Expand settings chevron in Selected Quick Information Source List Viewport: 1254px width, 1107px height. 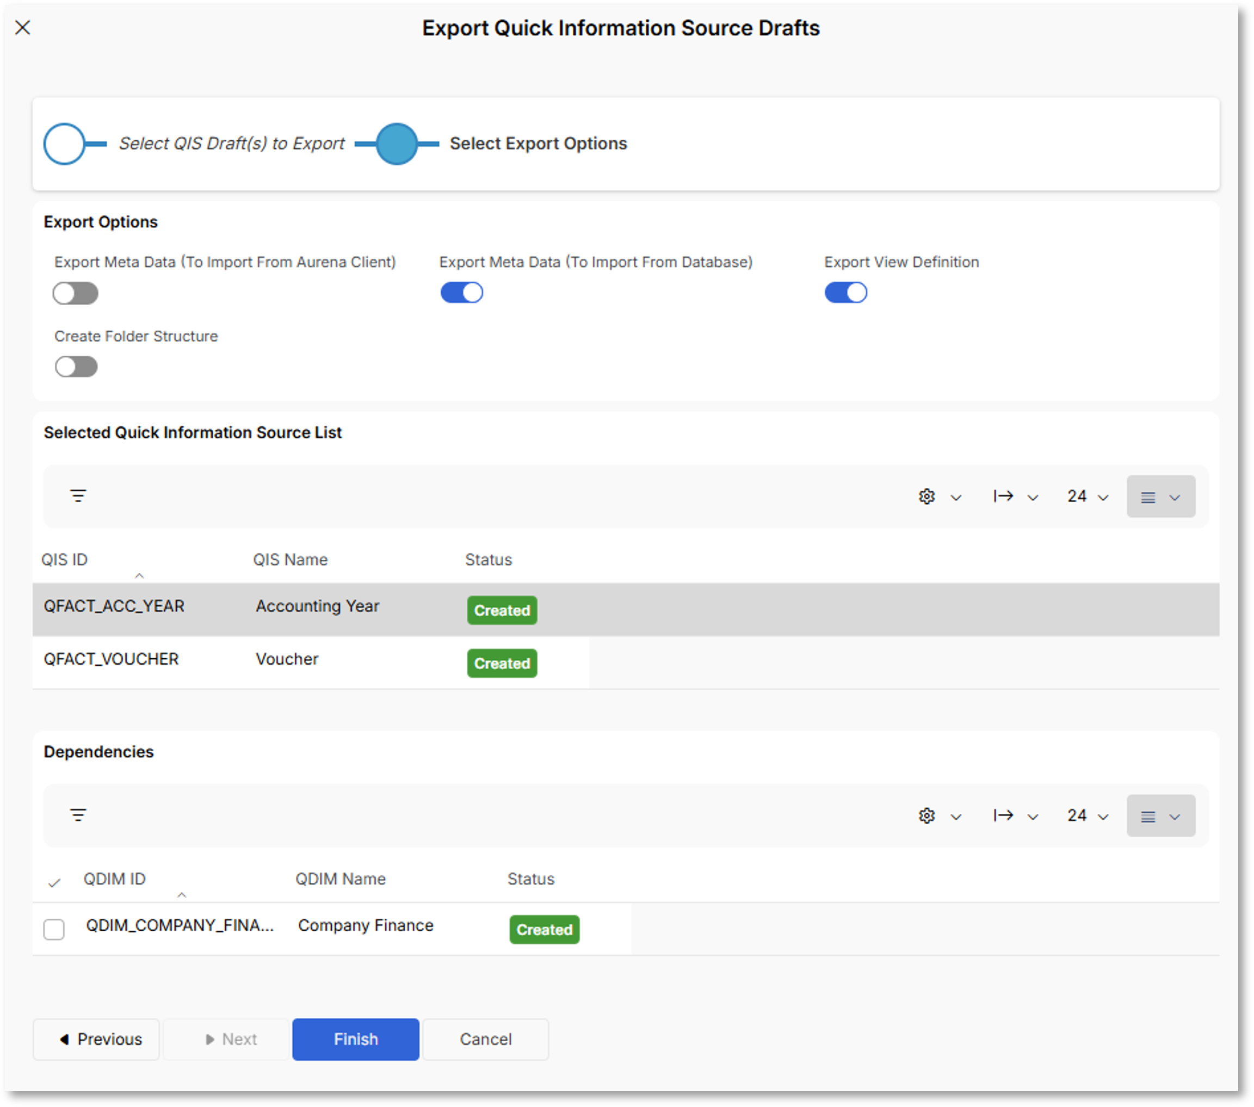coord(956,497)
